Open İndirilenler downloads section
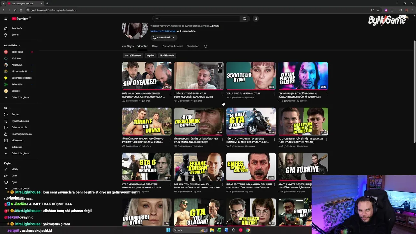Viewport: 416px width, 234px height. pos(19,147)
